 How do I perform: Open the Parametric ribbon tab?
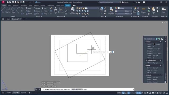[24, 5]
